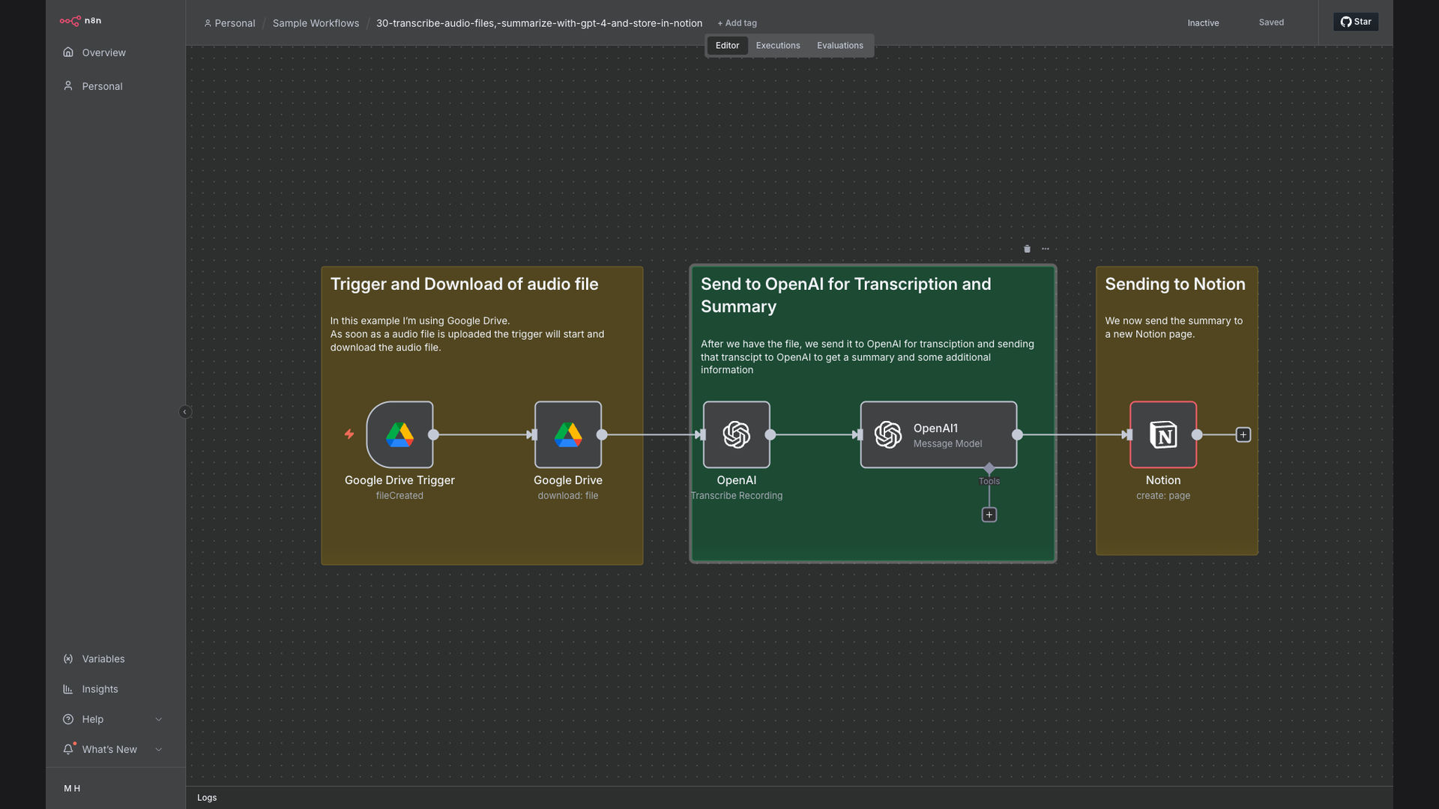Toggle the Inactive workflow status
Screen dimensions: 1439x809
(1203, 23)
